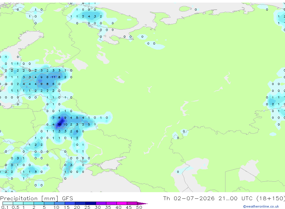Click the above-50 arrow end of legend
The height and width of the screenshot is (209, 285).
click(x=142, y=203)
